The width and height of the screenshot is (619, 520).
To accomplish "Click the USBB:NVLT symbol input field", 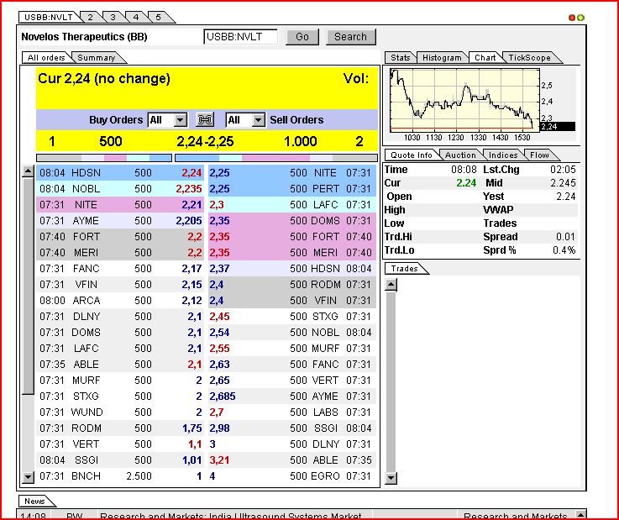I will pyautogui.click(x=240, y=37).
